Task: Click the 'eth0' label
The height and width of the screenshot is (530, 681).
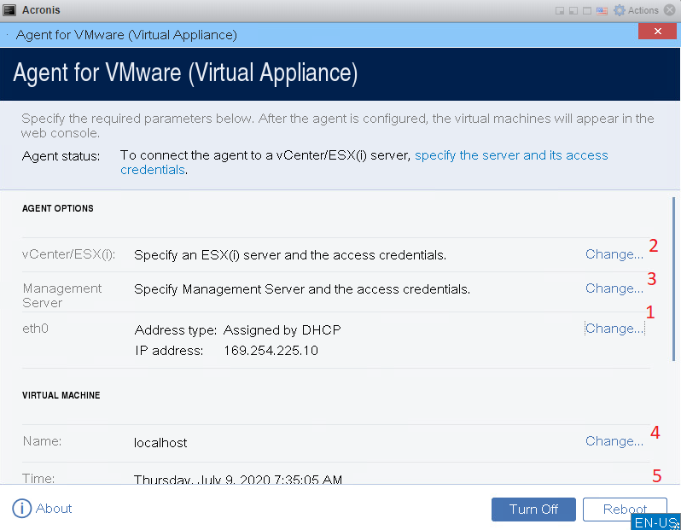Action: click(x=35, y=329)
